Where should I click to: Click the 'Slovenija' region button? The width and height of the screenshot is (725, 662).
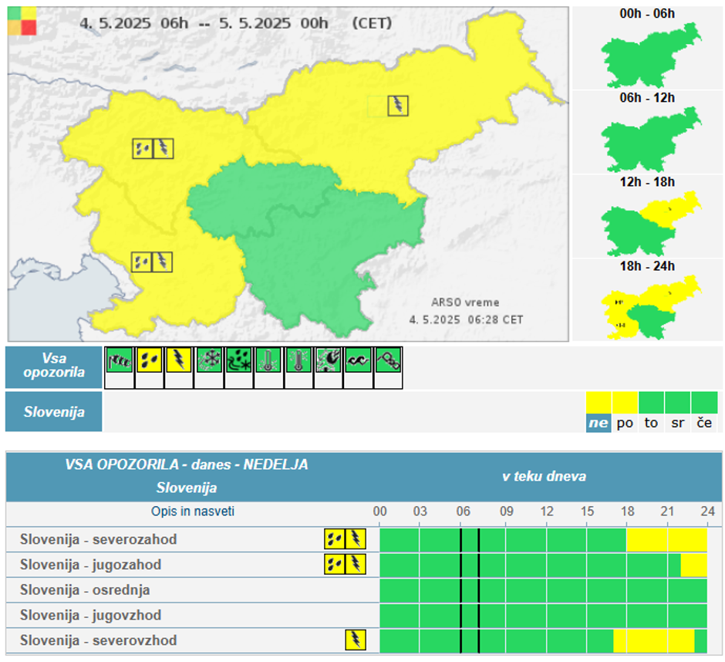click(54, 412)
